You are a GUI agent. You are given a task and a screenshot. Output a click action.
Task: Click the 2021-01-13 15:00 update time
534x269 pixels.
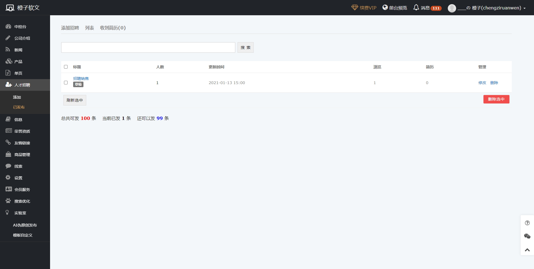point(227,83)
